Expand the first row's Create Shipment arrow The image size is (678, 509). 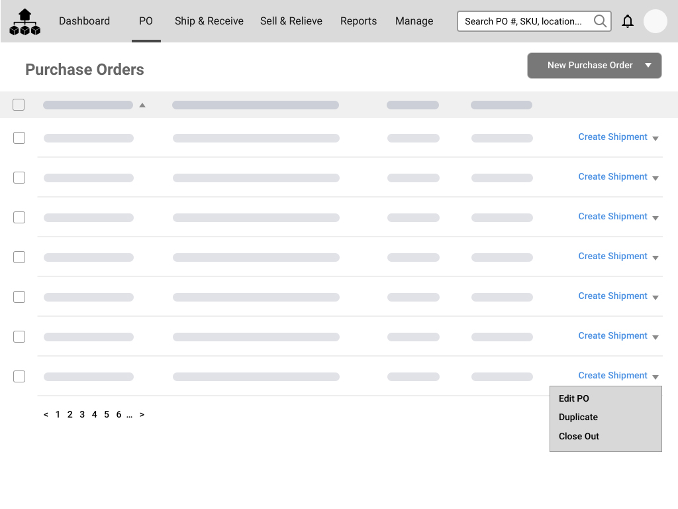[655, 139]
